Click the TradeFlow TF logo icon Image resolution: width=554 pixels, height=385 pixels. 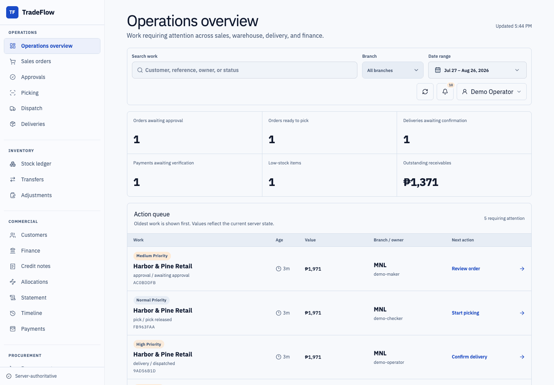tap(12, 12)
